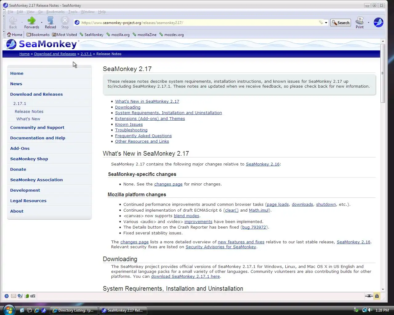This screenshot has height=315, width=394.
Task: Click the SeaMonkey throbber logo in toolbar
Action: pos(378,22)
